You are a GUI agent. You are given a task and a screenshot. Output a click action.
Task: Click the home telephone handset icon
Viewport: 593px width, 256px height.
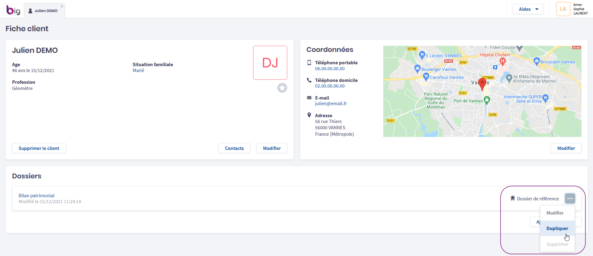click(309, 80)
